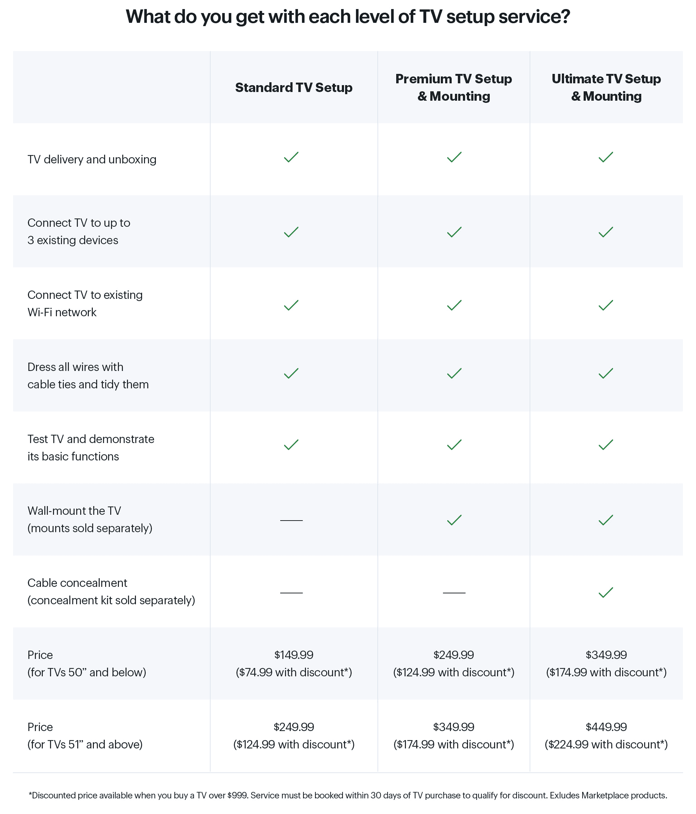Viewport: 696px width, 814px height.
Task: Click the Premium checkmark for connecting 3 existing devices
Action: click(454, 232)
